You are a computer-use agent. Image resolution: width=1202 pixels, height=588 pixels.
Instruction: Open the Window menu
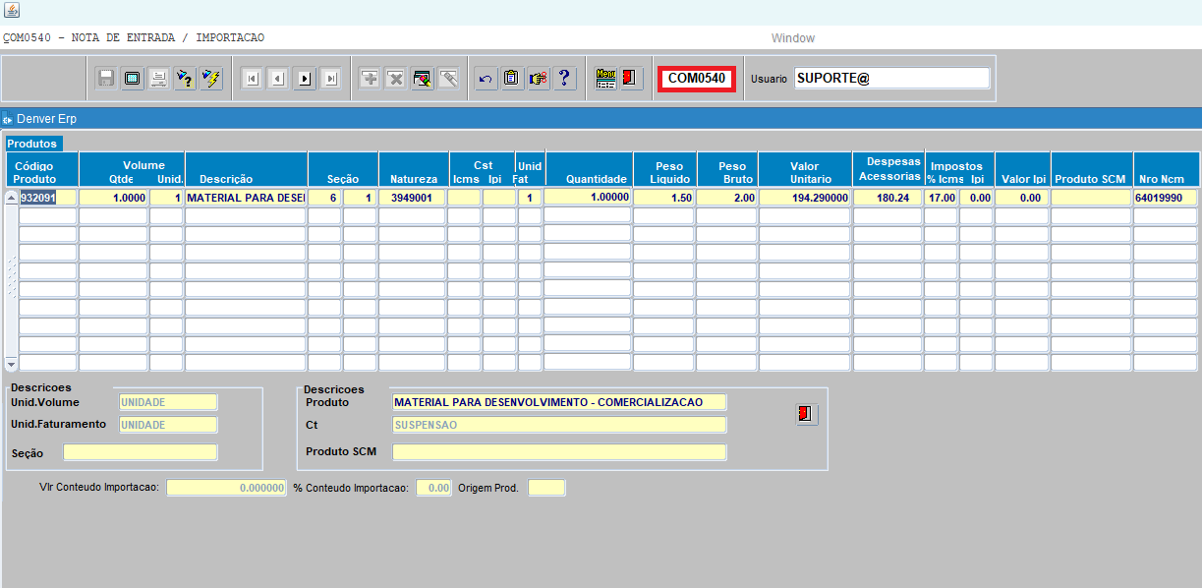(x=792, y=38)
